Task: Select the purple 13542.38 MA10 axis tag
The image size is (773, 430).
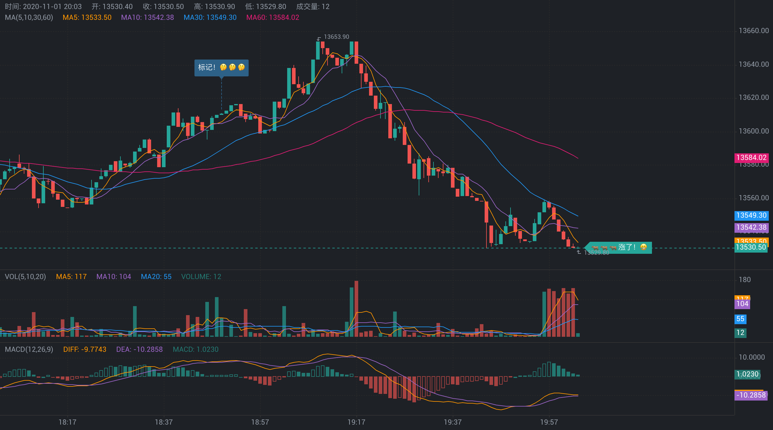Action: click(x=751, y=227)
